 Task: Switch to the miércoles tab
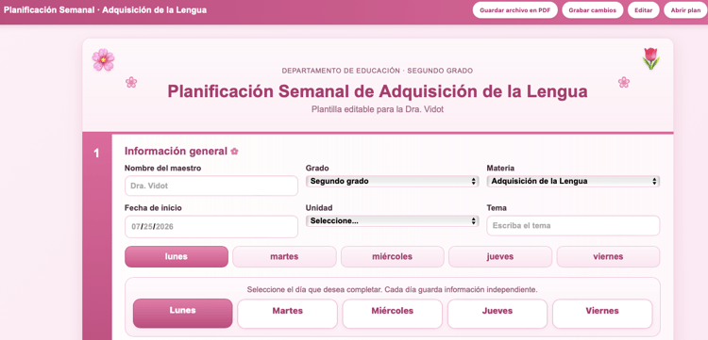pos(393,257)
